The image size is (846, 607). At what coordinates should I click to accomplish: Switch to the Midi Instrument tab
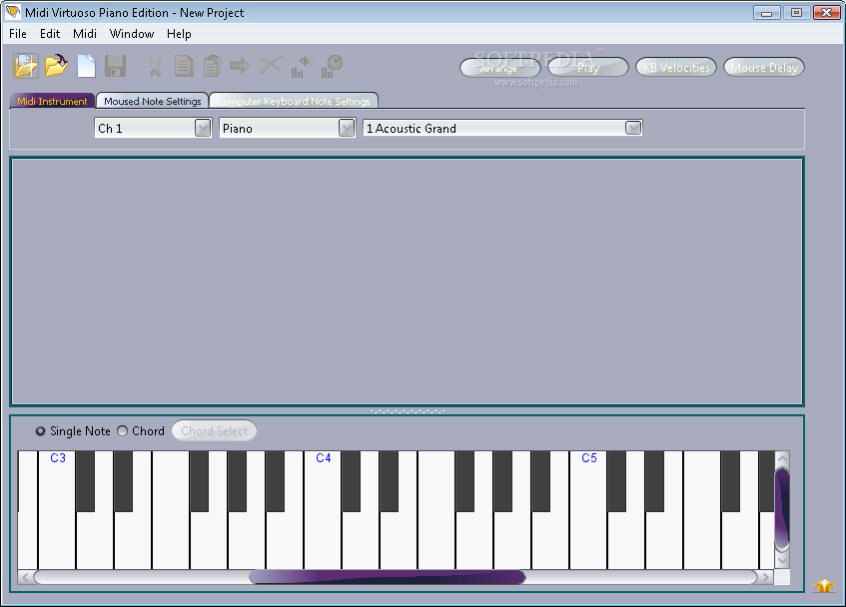click(x=52, y=101)
